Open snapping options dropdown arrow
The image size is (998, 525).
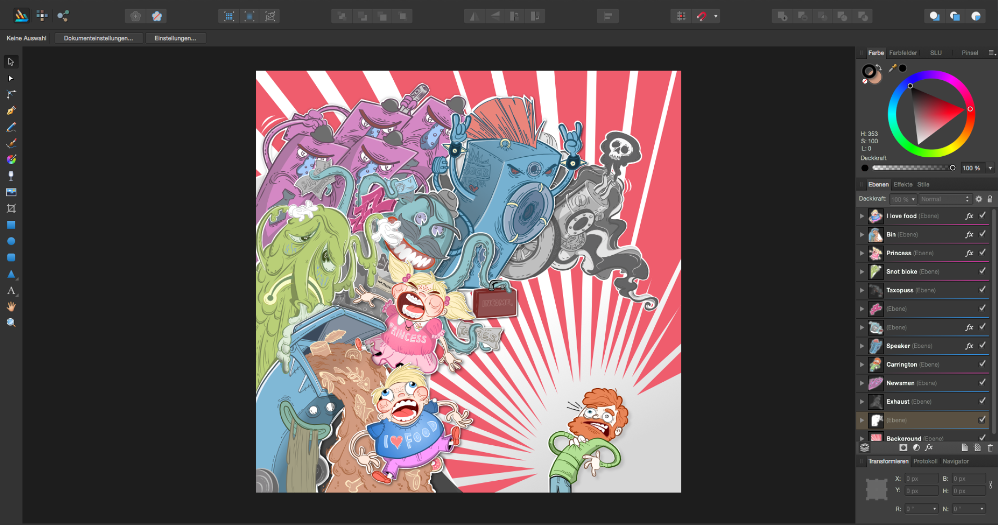(x=716, y=16)
